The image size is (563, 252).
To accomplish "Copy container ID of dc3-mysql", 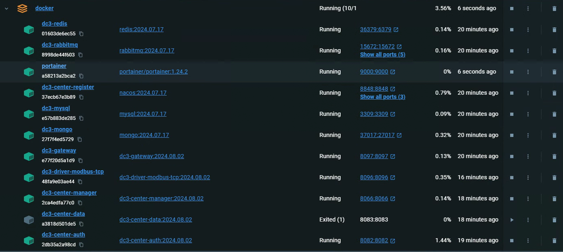I will (x=81, y=118).
